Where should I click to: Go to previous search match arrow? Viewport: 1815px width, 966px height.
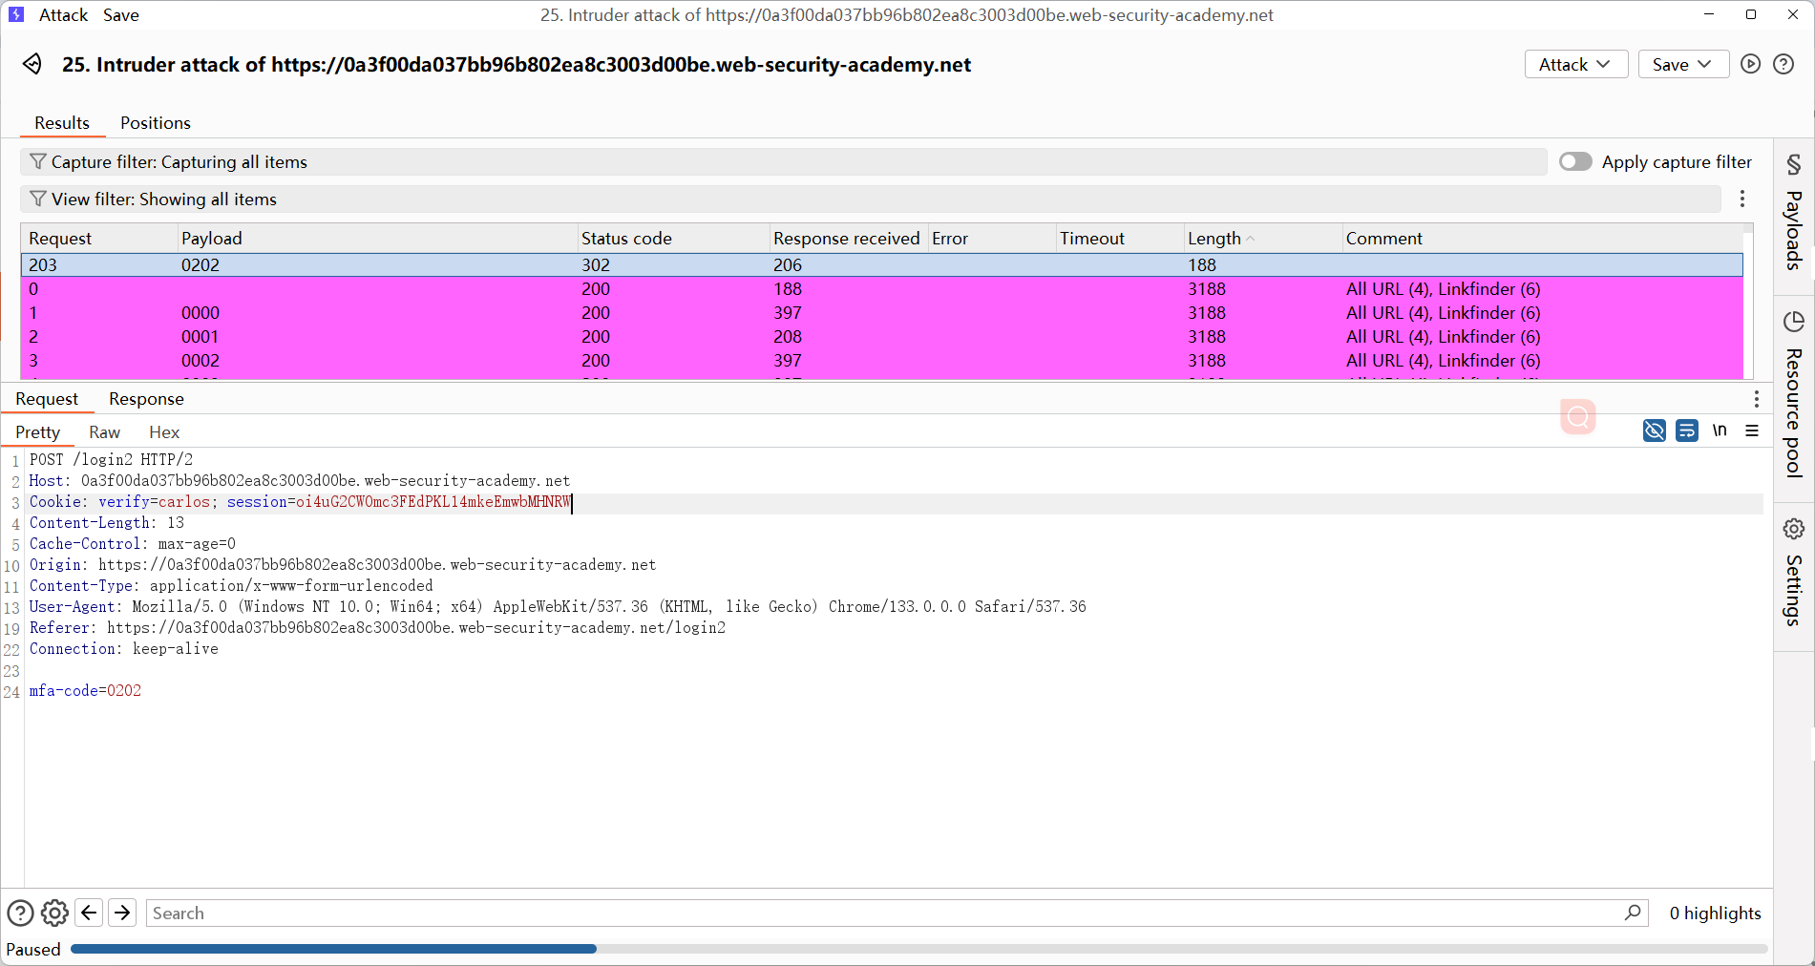point(89,913)
